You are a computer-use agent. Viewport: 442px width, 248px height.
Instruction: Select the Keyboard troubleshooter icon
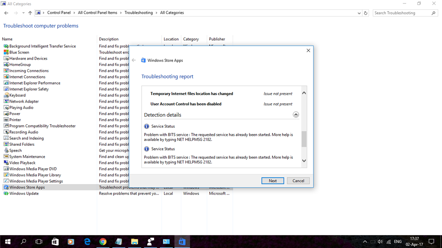tap(6, 95)
